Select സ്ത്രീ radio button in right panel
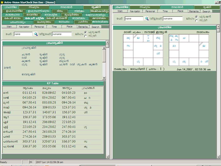Image resolution: width=221 pixels, height=166 pixels. [x=196, y=21]
